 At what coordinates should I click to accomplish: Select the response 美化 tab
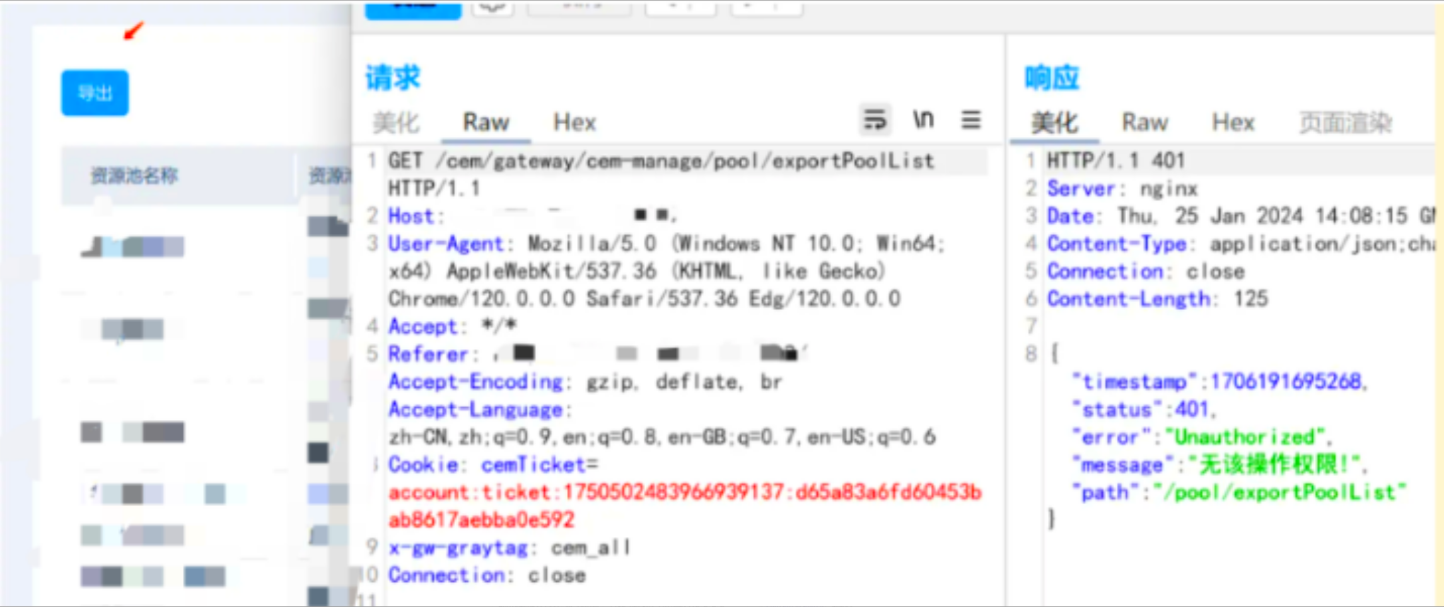point(1054,122)
